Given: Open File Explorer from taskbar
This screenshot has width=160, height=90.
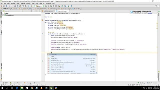Looking at the screenshot, I should pyautogui.click(x=22, y=88).
